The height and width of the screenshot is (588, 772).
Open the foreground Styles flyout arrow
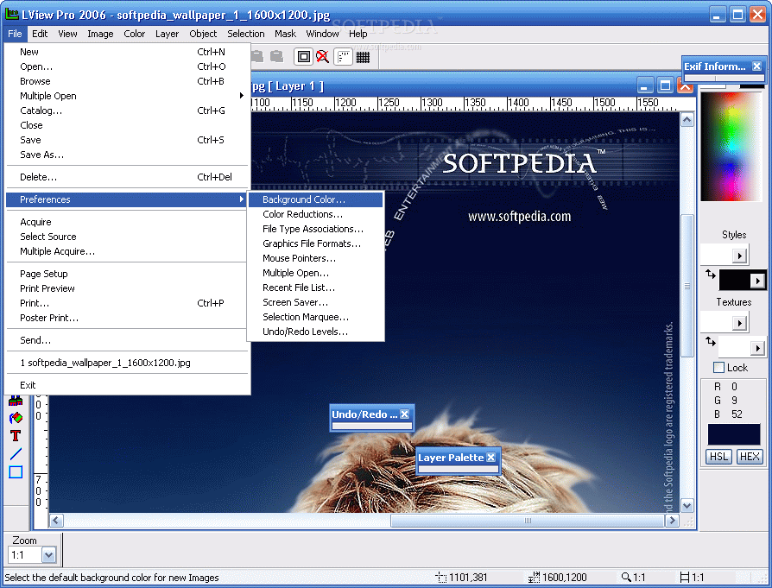coord(739,256)
